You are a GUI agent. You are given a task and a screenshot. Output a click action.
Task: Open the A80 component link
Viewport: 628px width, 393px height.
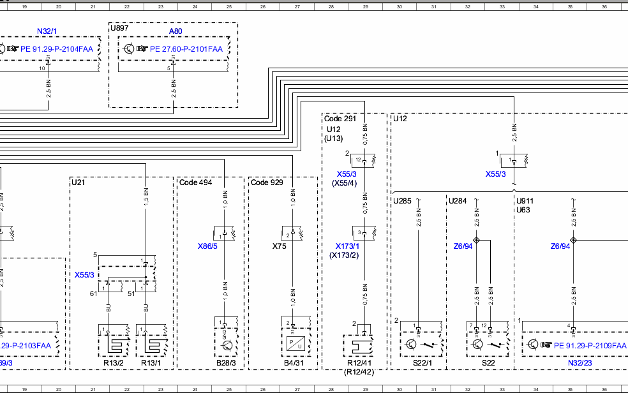(176, 31)
